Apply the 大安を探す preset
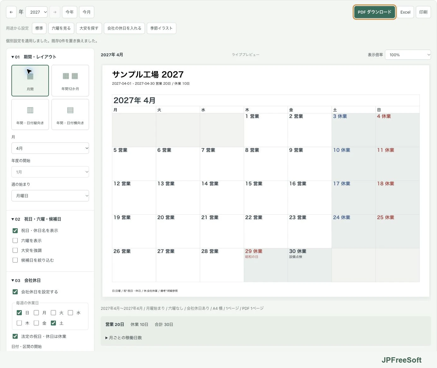The height and width of the screenshot is (368, 437). click(x=89, y=28)
